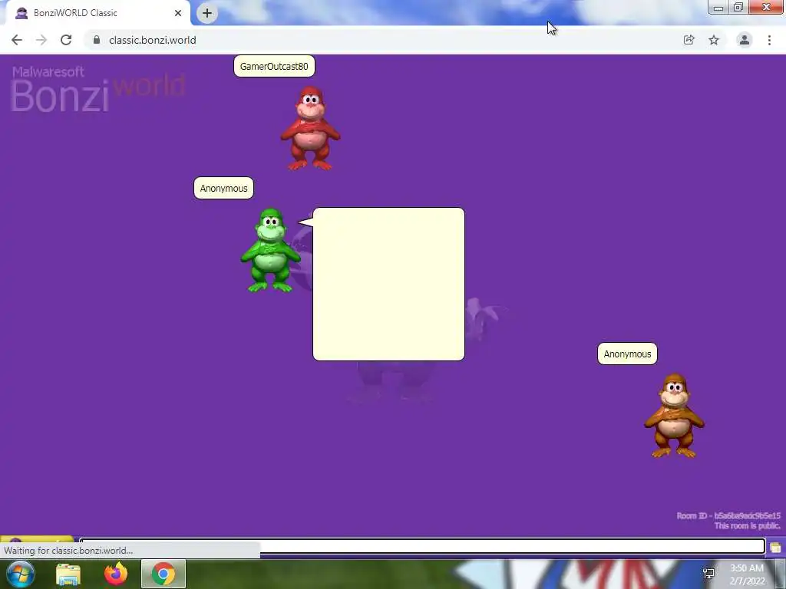Click the 'This room is public.' text

pos(748,526)
